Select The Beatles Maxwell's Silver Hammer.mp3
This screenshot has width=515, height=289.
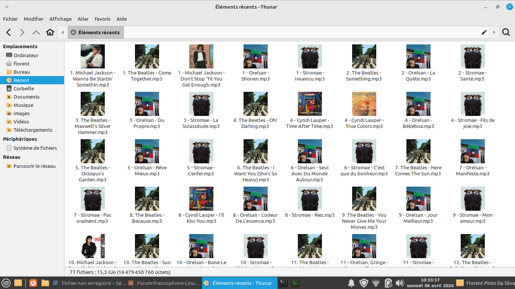[93, 113]
